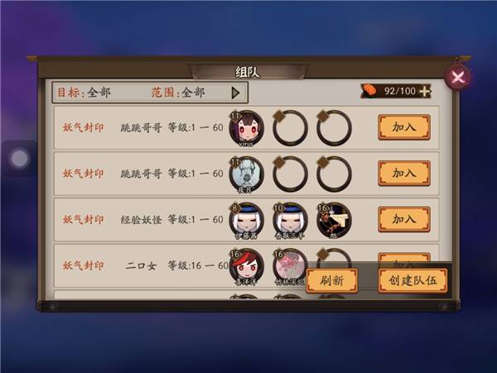Select the pink flower level 16 avatar
This screenshot has height=373, width=497.
[290, 266]
